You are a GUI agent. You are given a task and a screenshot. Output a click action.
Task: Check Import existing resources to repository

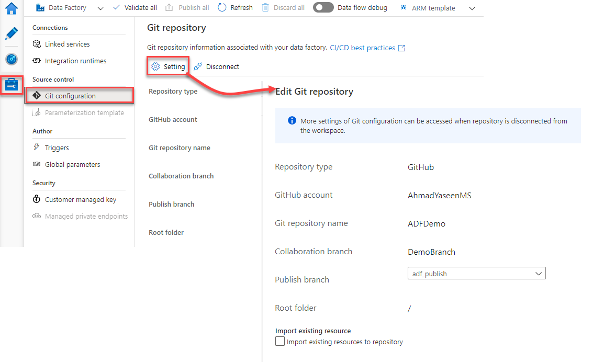[x=281, y=342]
